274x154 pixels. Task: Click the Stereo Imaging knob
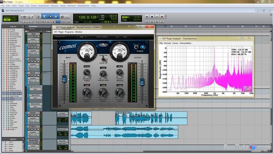[x=119, y=72]
